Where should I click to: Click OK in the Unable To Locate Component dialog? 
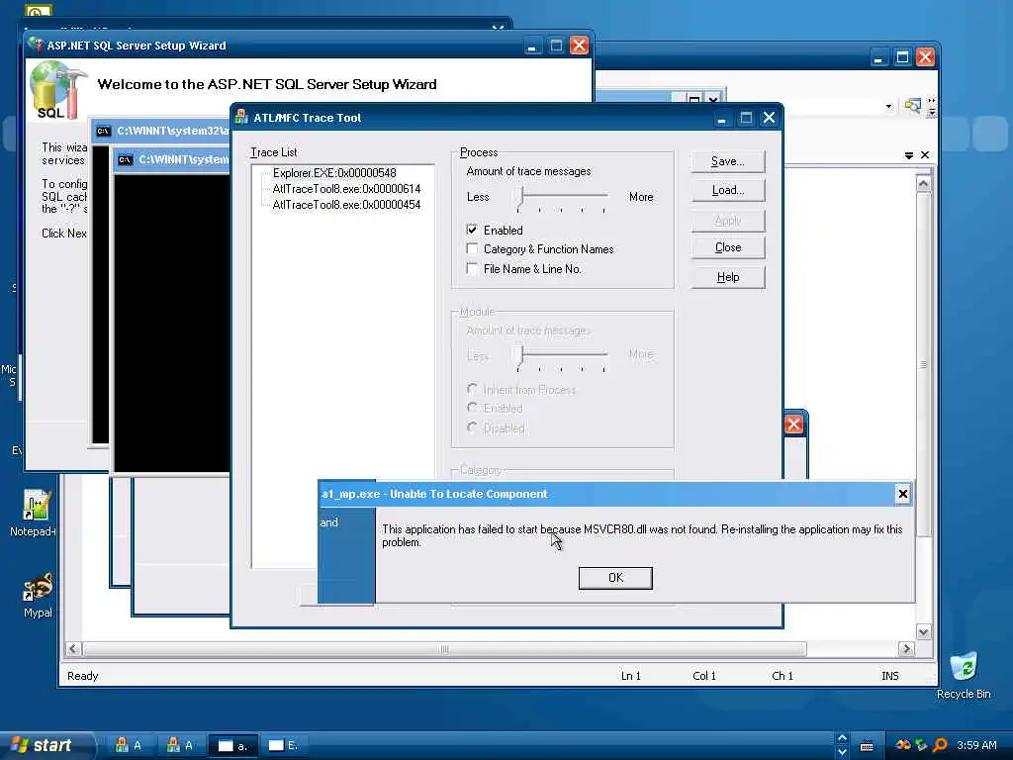coord(615,578)
